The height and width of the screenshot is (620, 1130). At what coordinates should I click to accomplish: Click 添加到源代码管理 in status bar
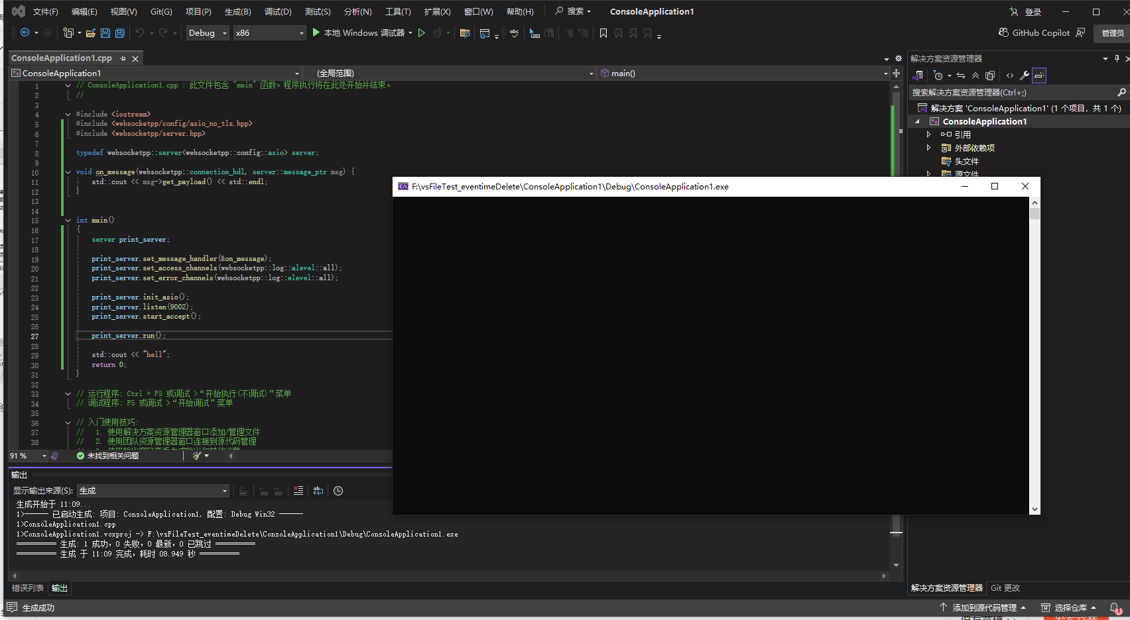coord(983,607)
